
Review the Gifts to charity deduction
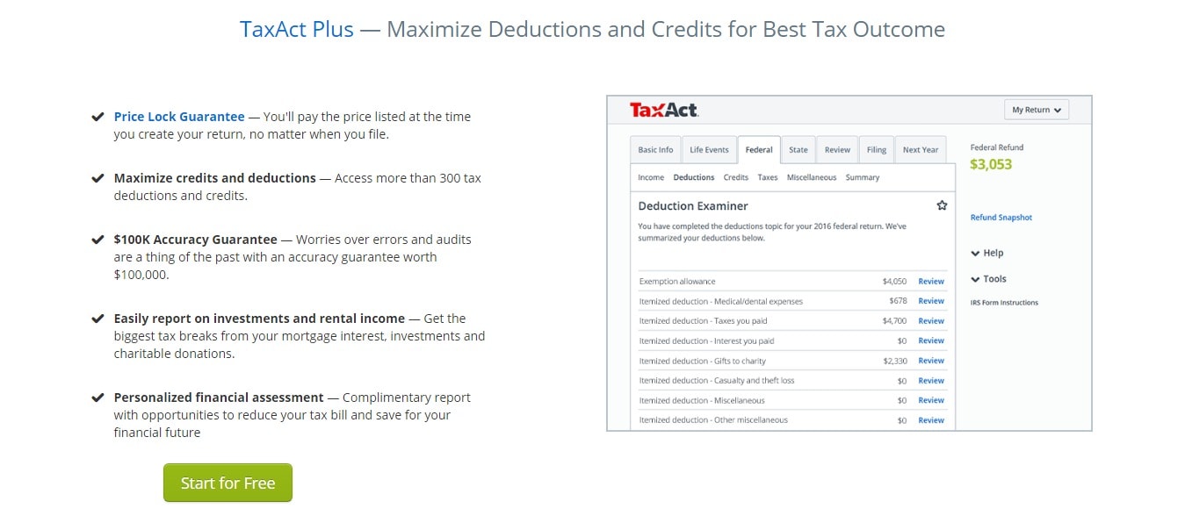click(931, 361)
